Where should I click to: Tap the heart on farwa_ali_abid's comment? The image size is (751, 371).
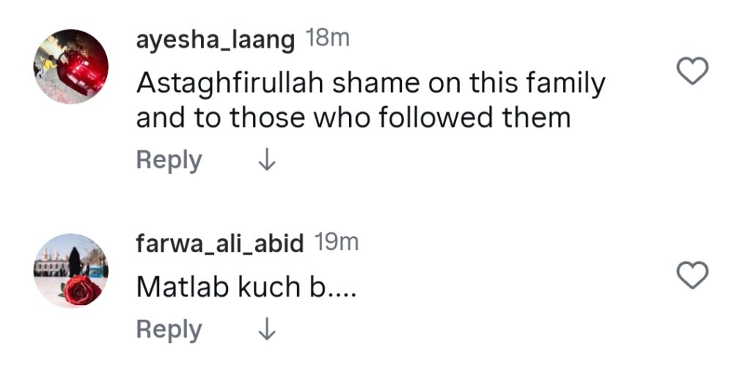coord(692,275)
